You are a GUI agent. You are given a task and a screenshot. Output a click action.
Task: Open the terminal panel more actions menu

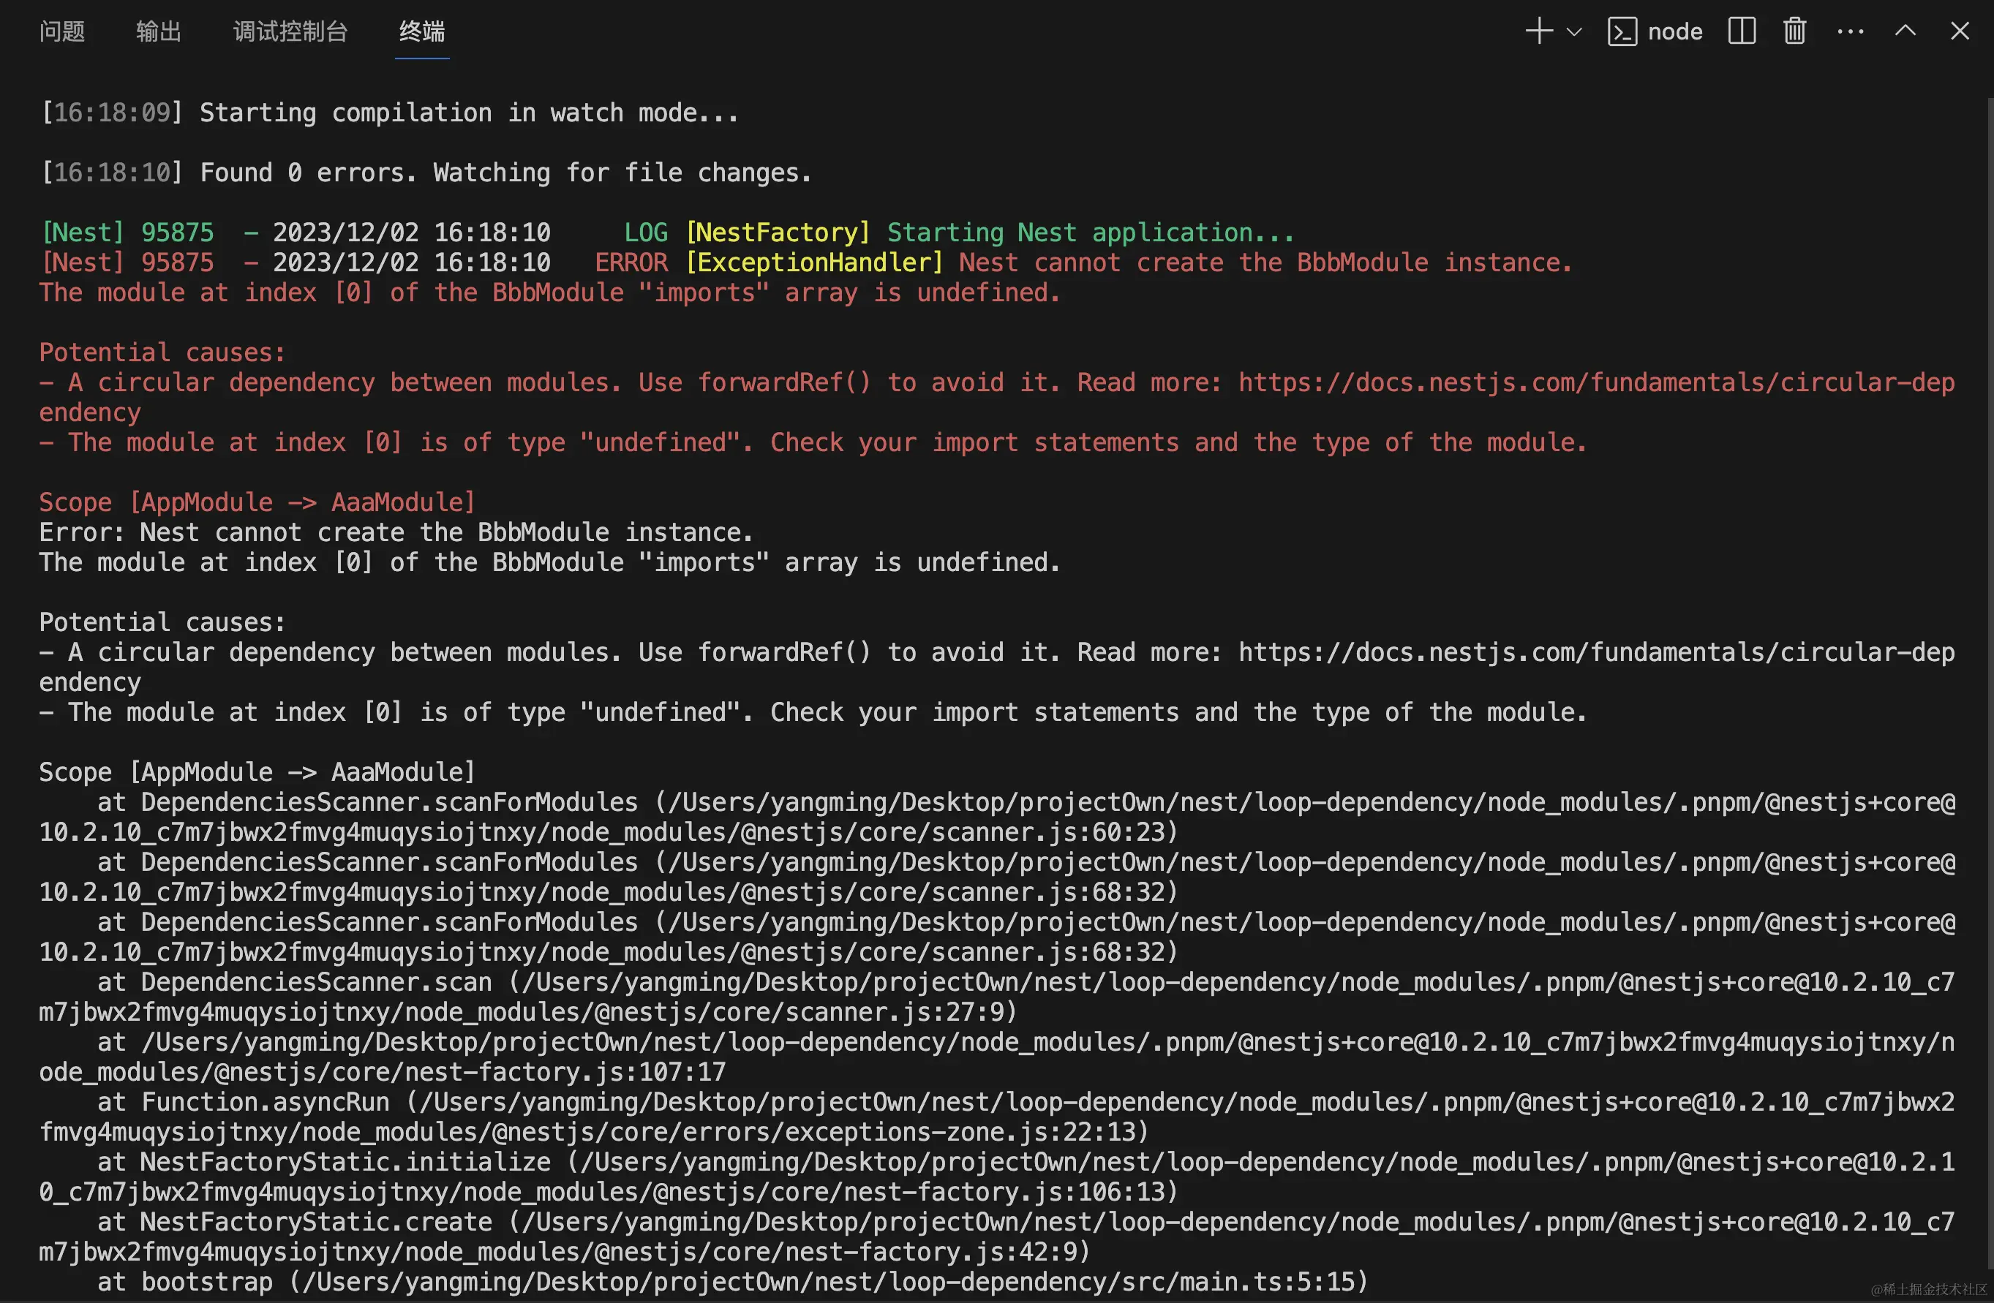point(1850,32)
